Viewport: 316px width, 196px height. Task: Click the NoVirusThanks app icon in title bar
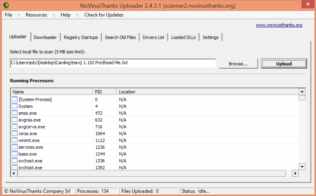tap(6, 5)
